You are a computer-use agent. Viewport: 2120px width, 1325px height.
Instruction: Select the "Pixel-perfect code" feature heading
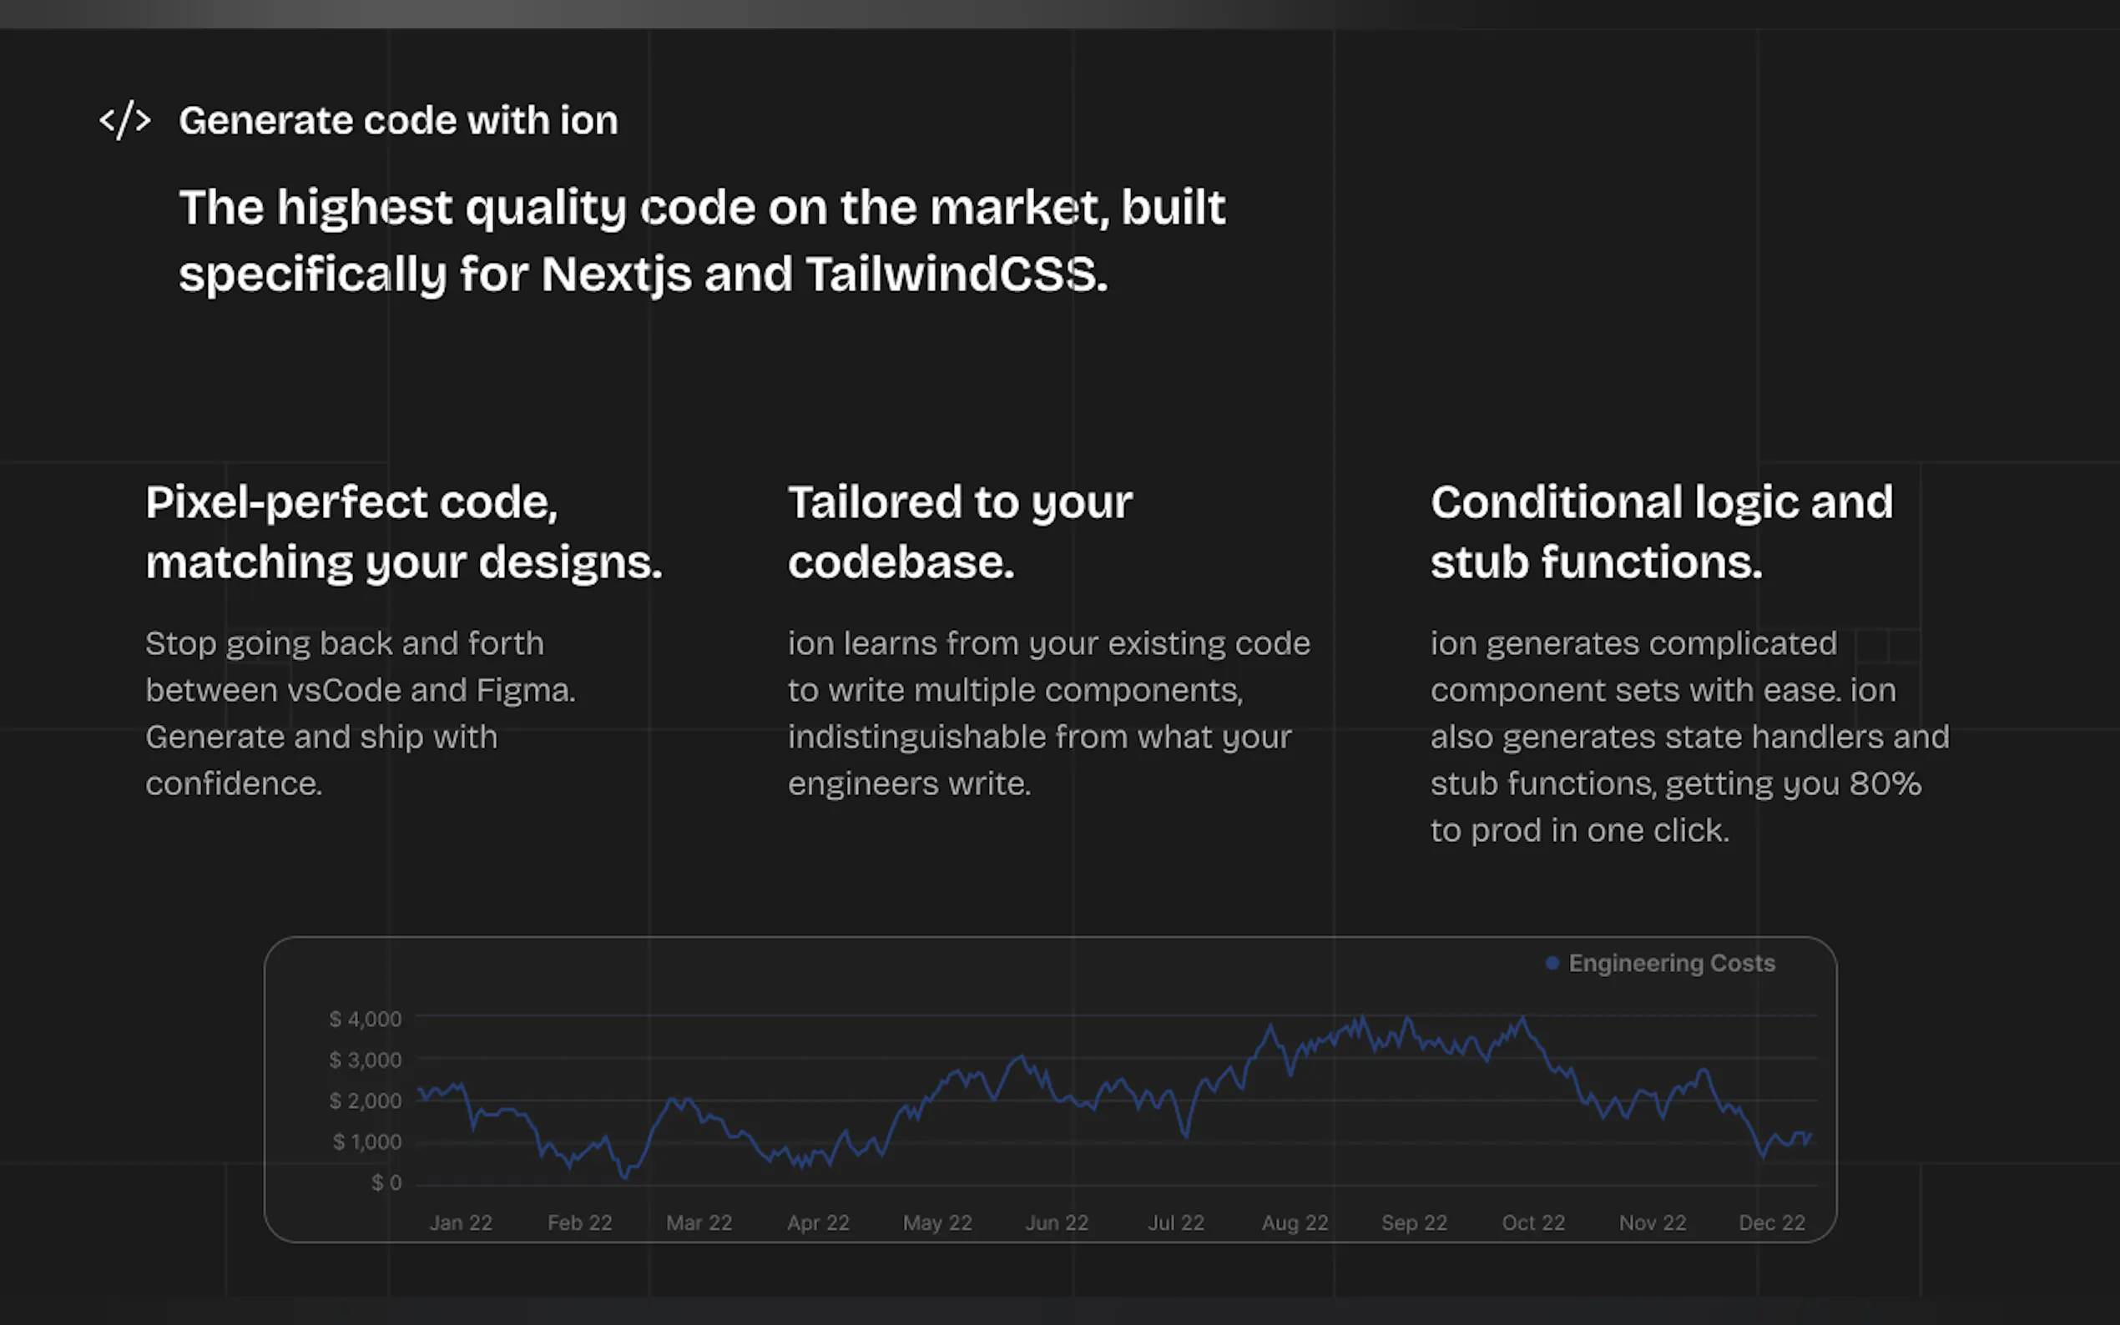pyautogui.click(x=403, y=531)
